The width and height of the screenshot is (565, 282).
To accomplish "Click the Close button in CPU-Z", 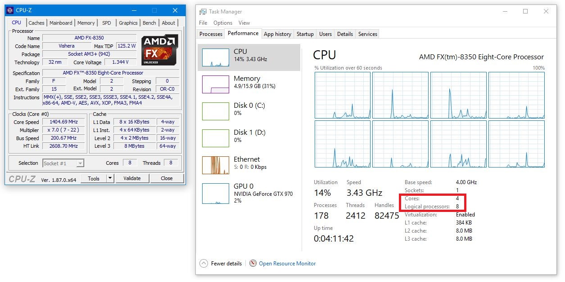I will 167,178.
